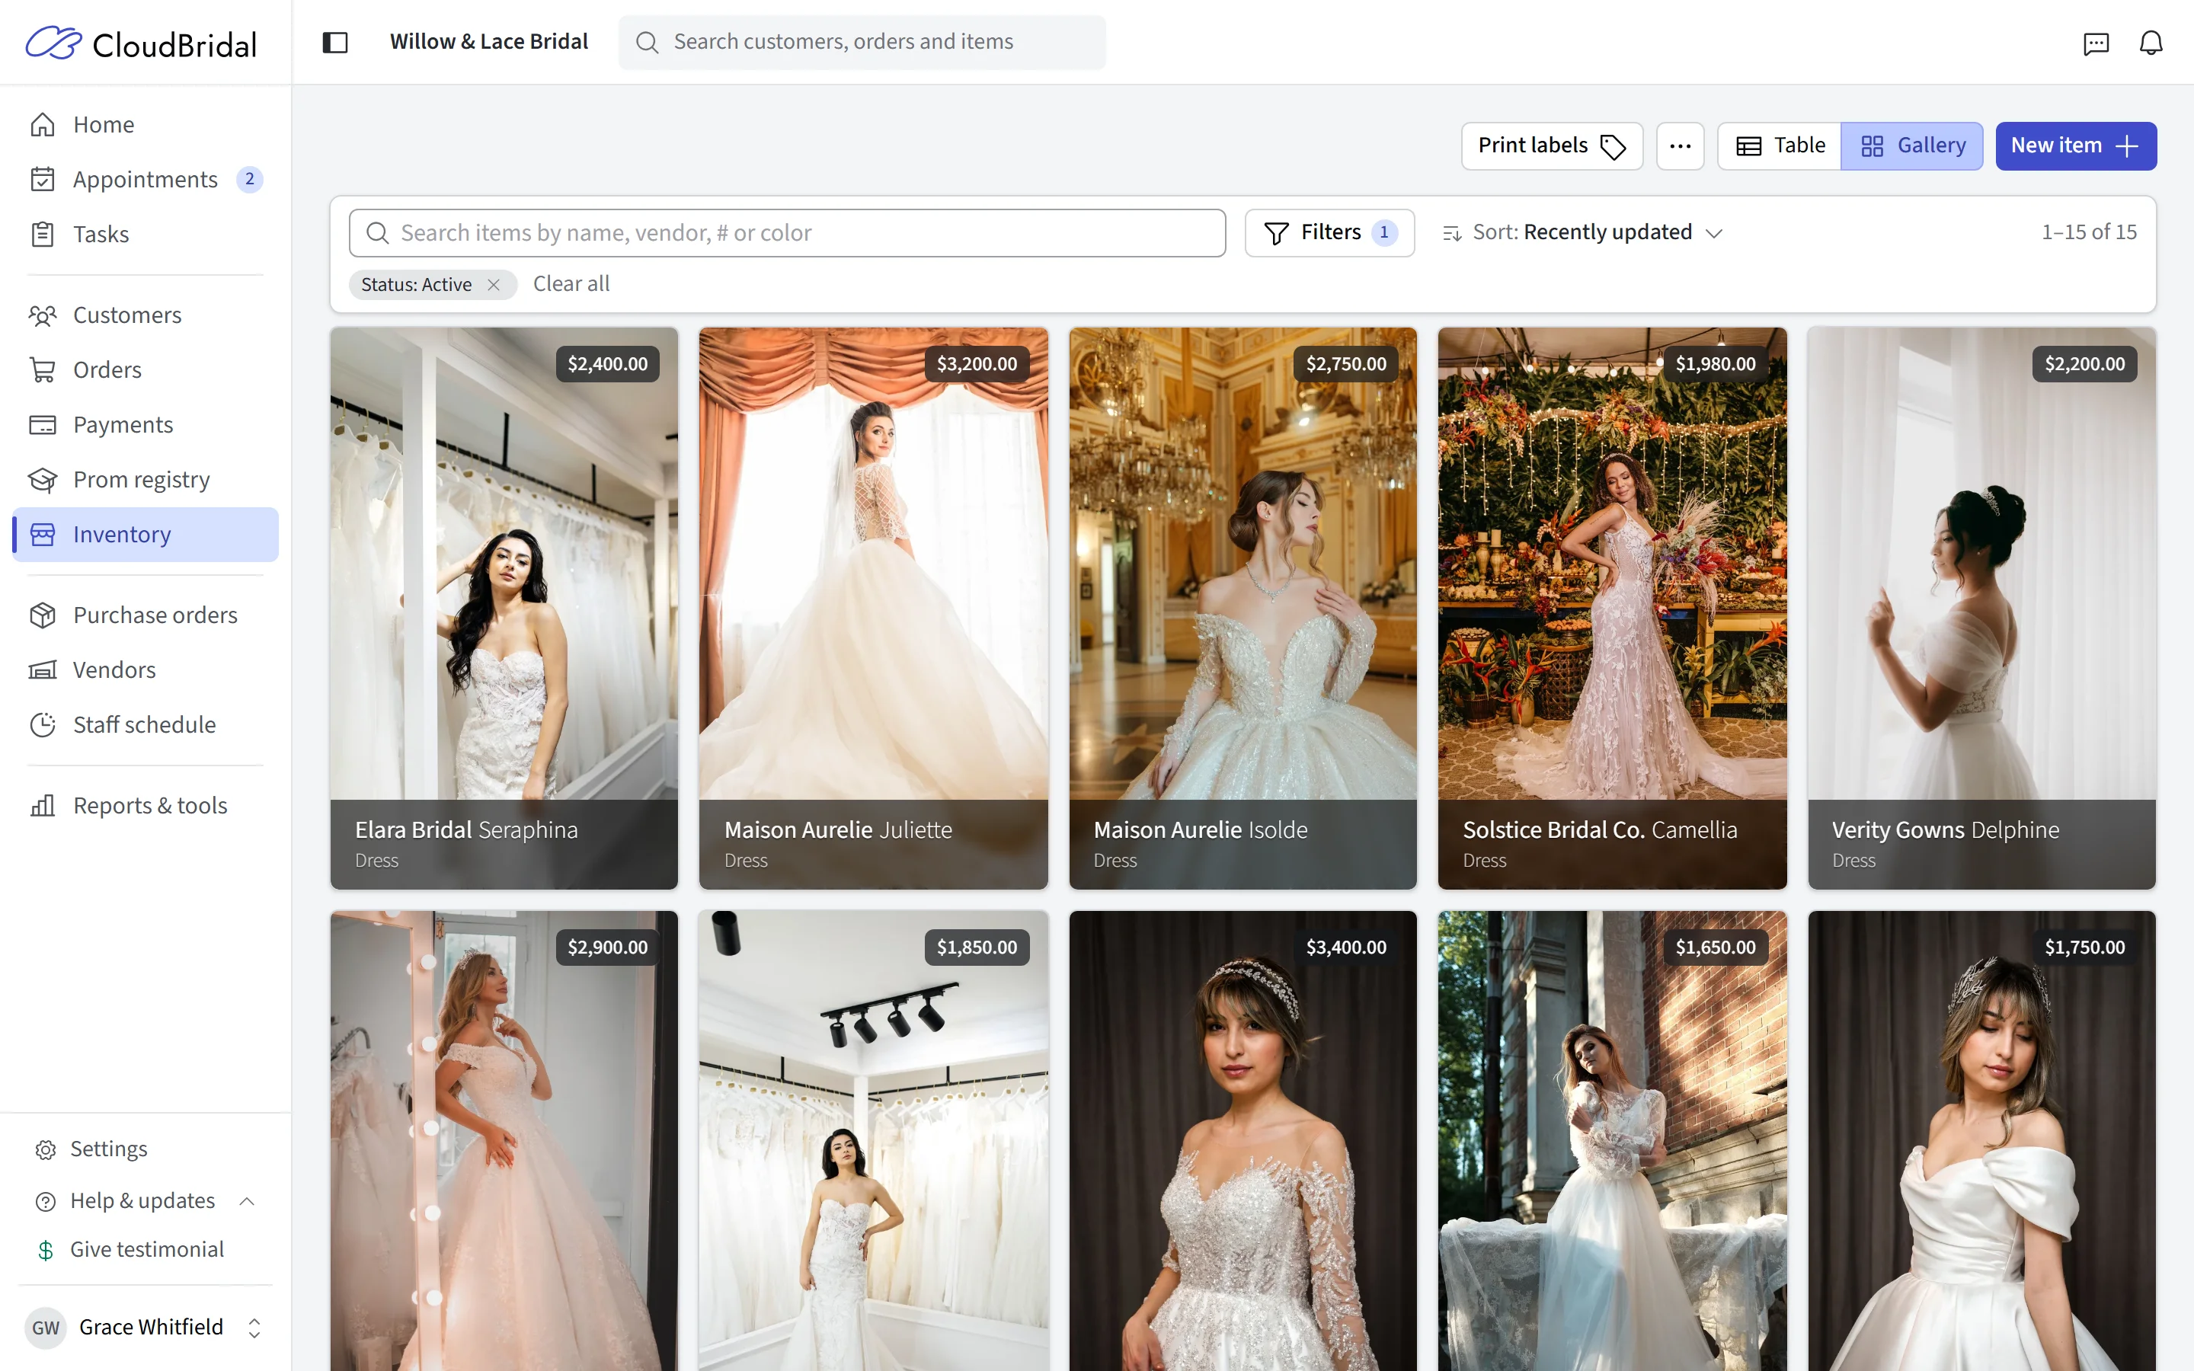Screen dimensions: 2194x1371
Task: Switch to Gallery view
Action: click(x=1912, y=146)
